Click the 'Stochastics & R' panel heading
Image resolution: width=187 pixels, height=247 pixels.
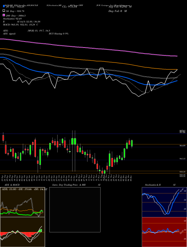pyautogui.click(x=153, y=185)
